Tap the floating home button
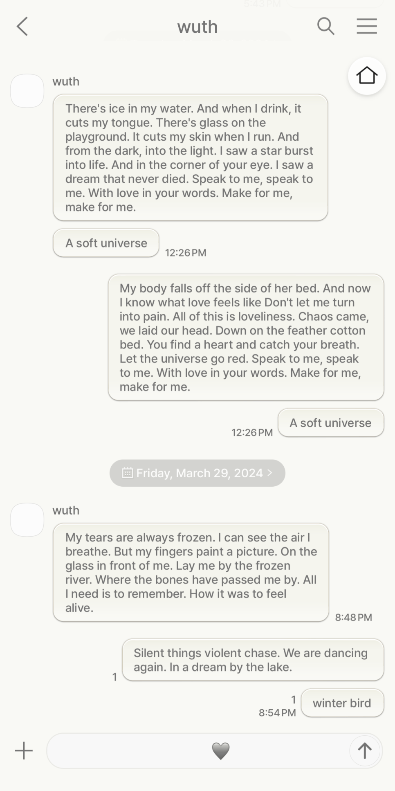 pos(366,76)
